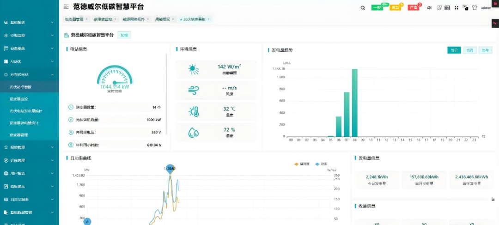Expand the 自定义报表 menu chevron
This screenshot has height=225, width=499.
(x=52, y=200)
